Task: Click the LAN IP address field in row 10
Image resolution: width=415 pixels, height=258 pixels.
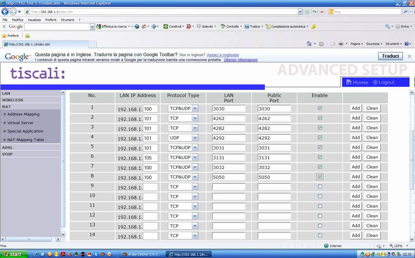Action: coord(150,197)
